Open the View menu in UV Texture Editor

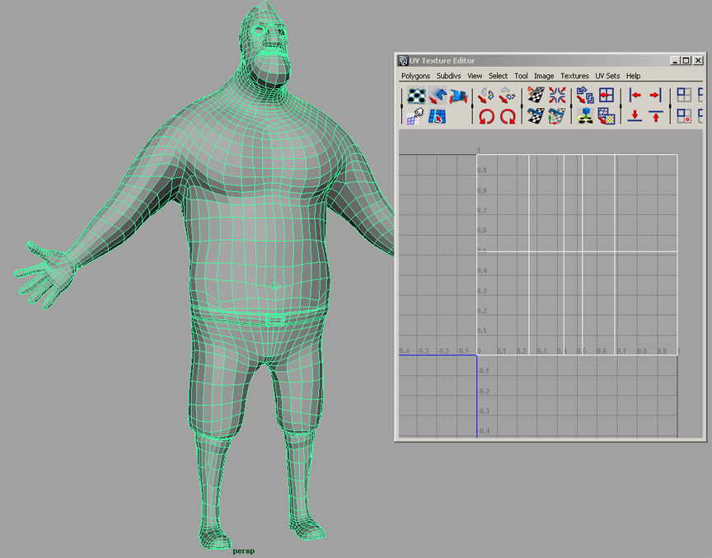(475, 76)
